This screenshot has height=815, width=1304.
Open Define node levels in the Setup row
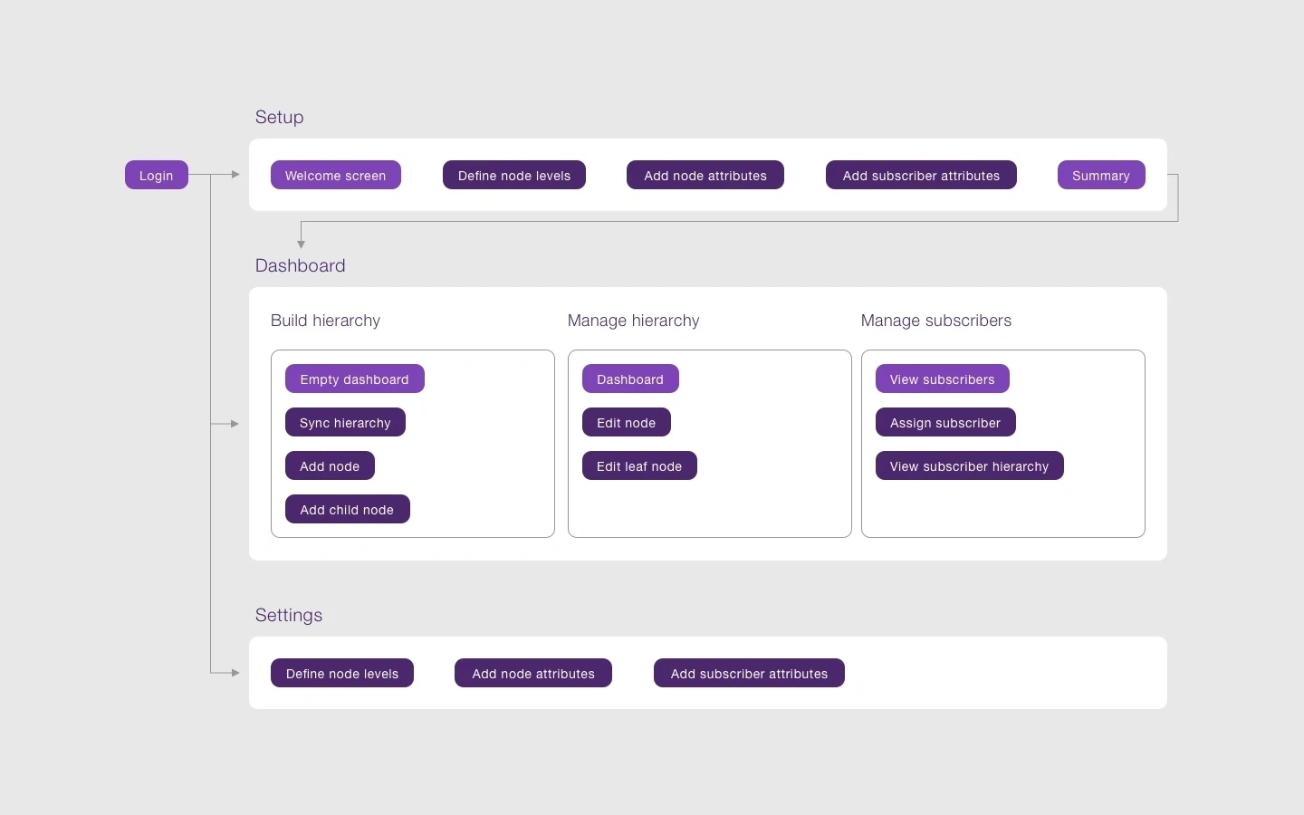513,175
